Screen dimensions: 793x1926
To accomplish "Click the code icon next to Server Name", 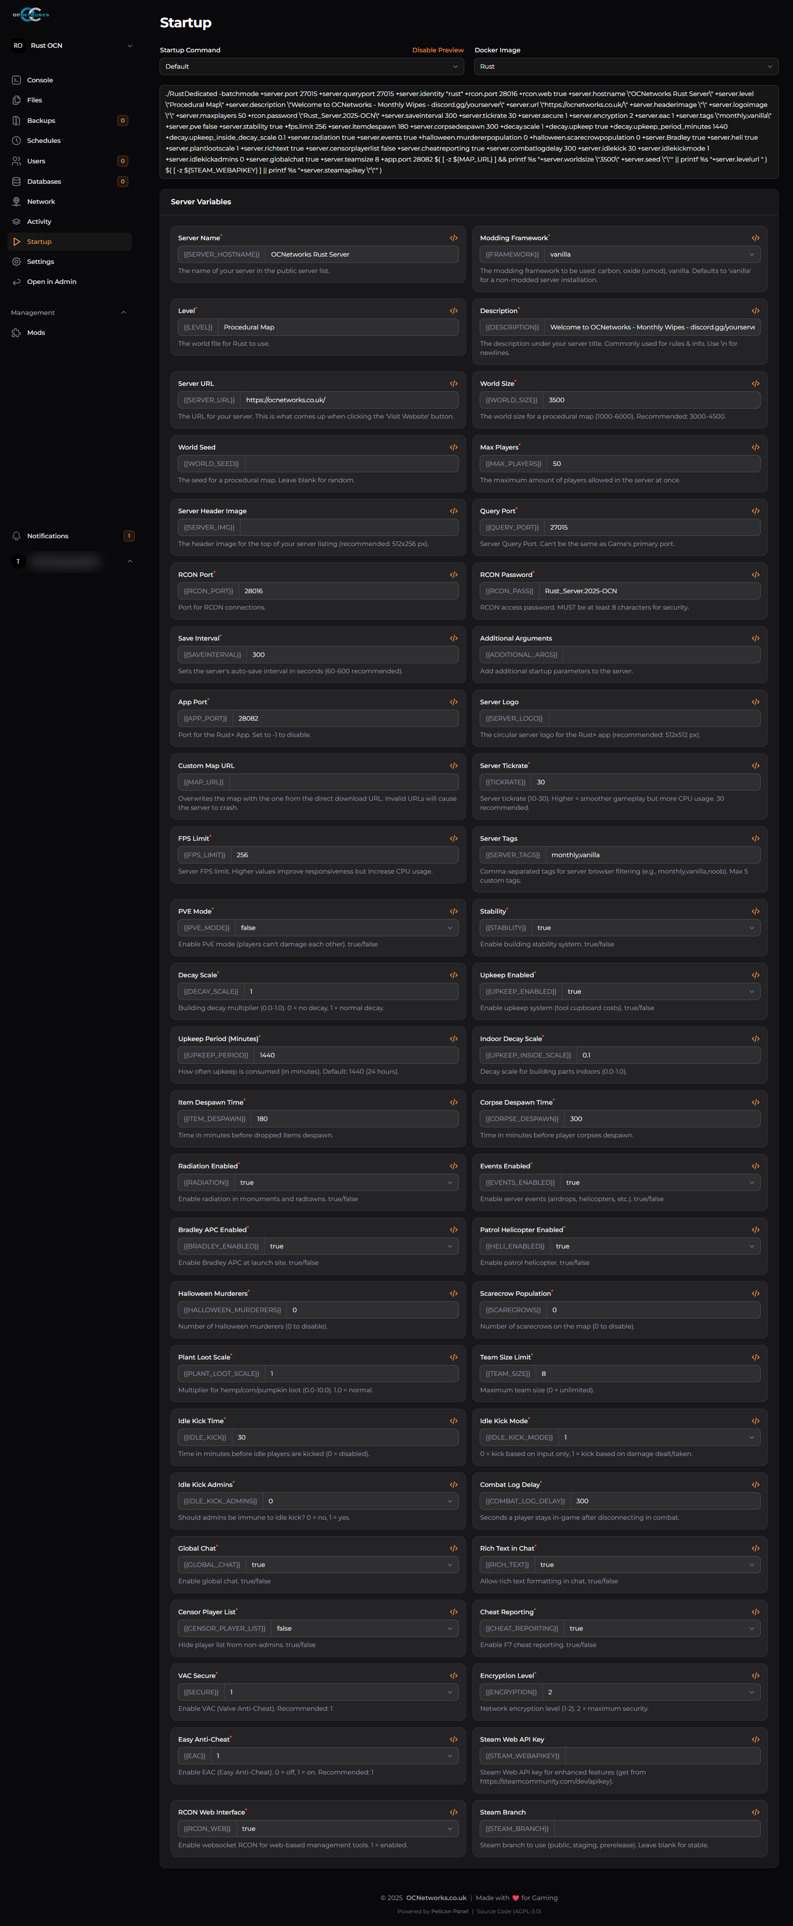I will 453,238.
